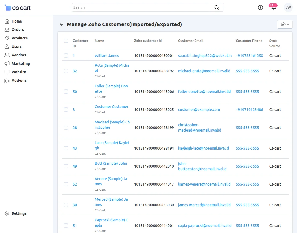Open the JW user avatar menu
The image size is (297, 233).
(288, 7)
